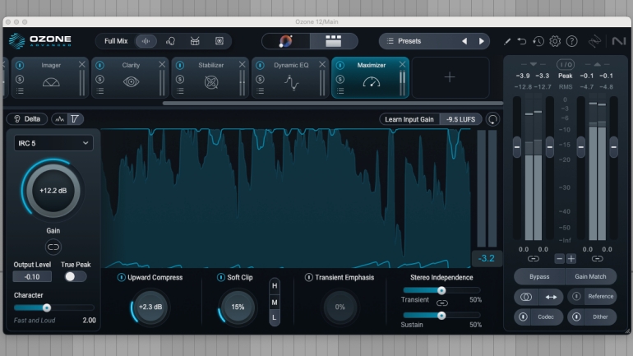
Task: Open the Dynamic EQ module card
Action: tap(291, 77)
